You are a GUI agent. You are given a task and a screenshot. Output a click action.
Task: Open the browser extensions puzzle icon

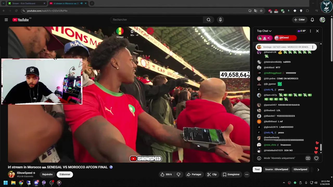pos(308,11)
